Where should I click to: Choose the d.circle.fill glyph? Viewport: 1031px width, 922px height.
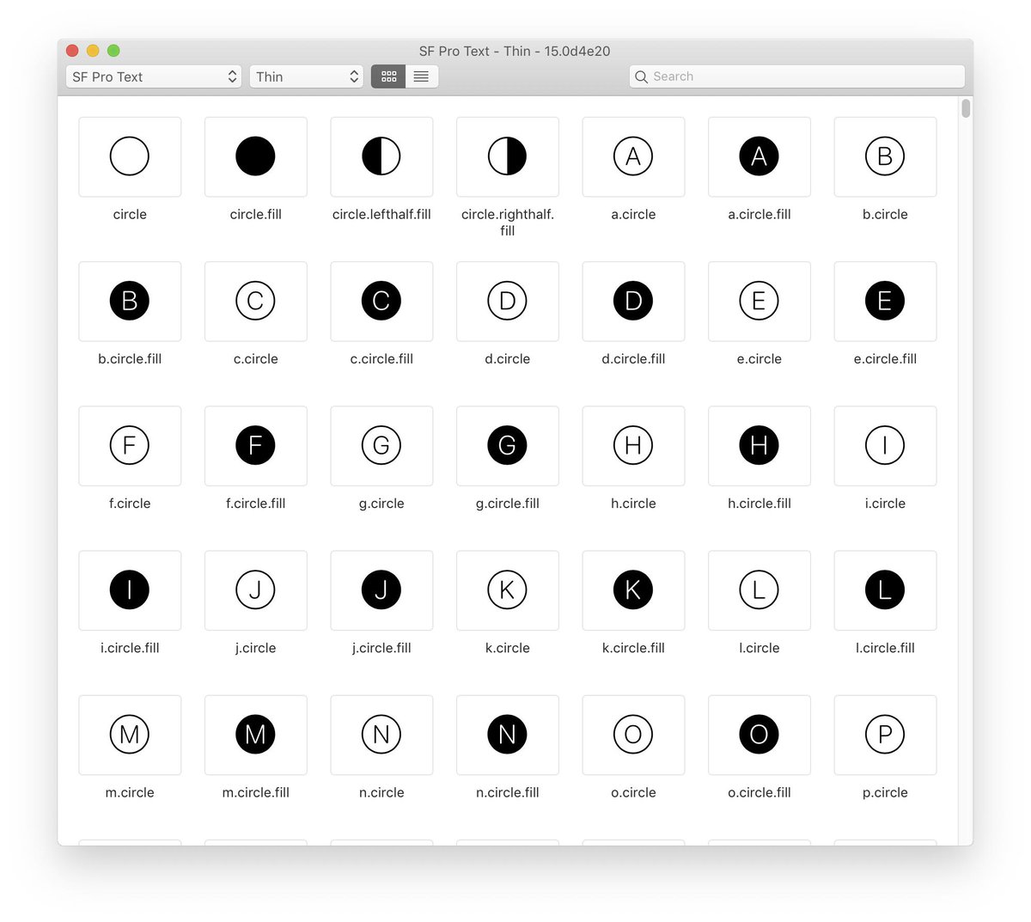click(x=633, y=301)
